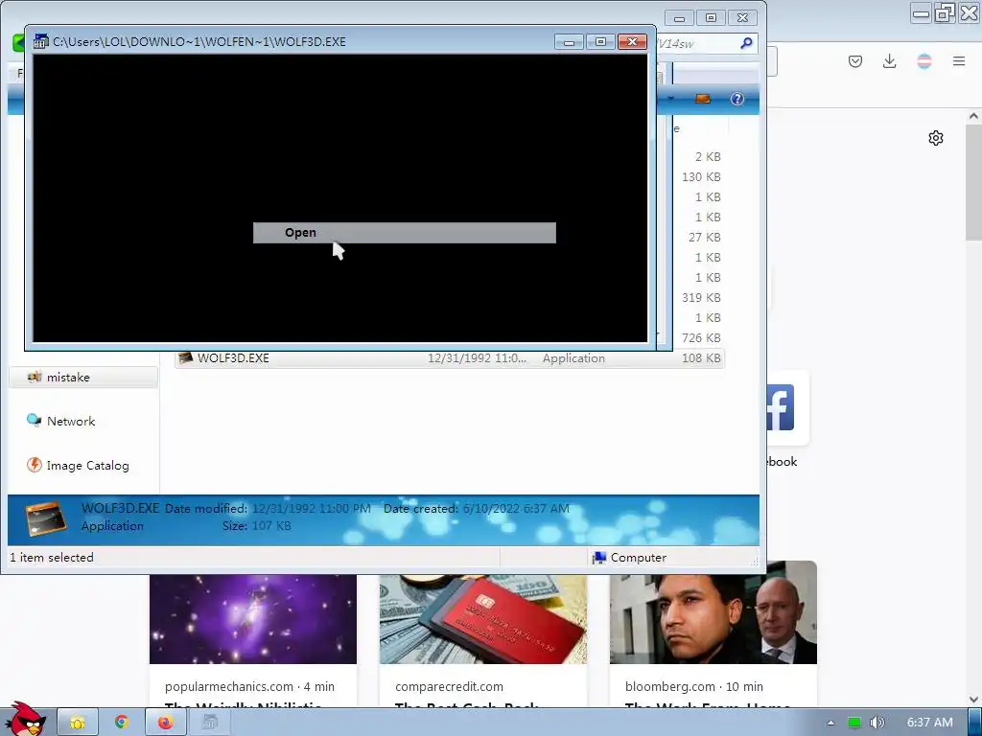Open Pocket in the Firefox toolbar
This screenshot has width=982, height=736.
[x=855, y=61]
